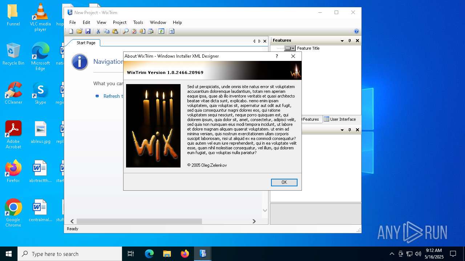Close the lower right panel
This screenshot has height=261, width=465.
coord(357,130)
